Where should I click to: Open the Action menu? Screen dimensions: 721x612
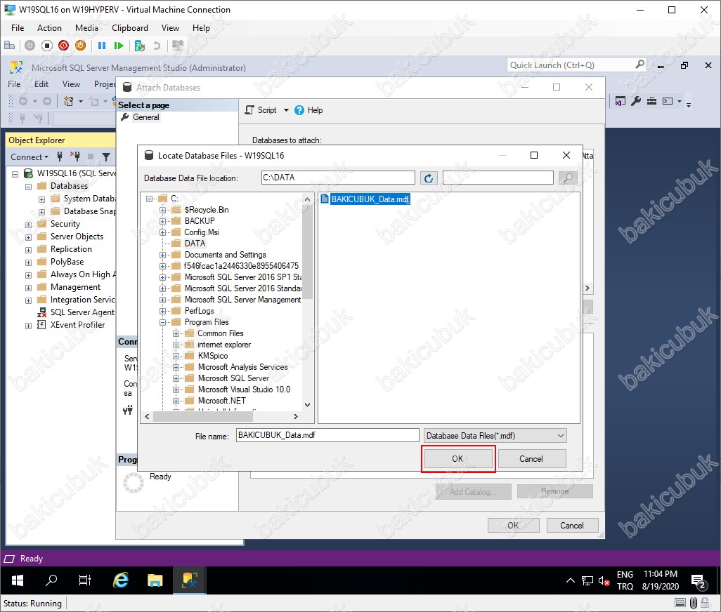click(x=49, y=28)
